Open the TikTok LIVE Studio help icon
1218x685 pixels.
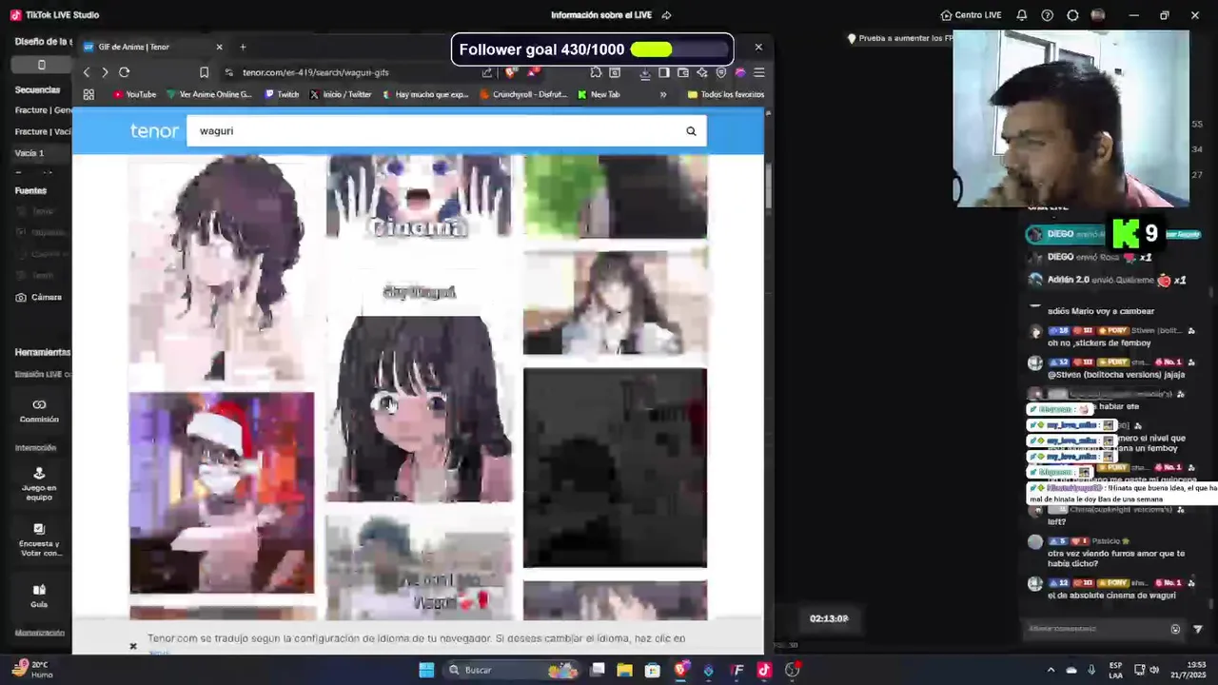tap(1048, 15)
